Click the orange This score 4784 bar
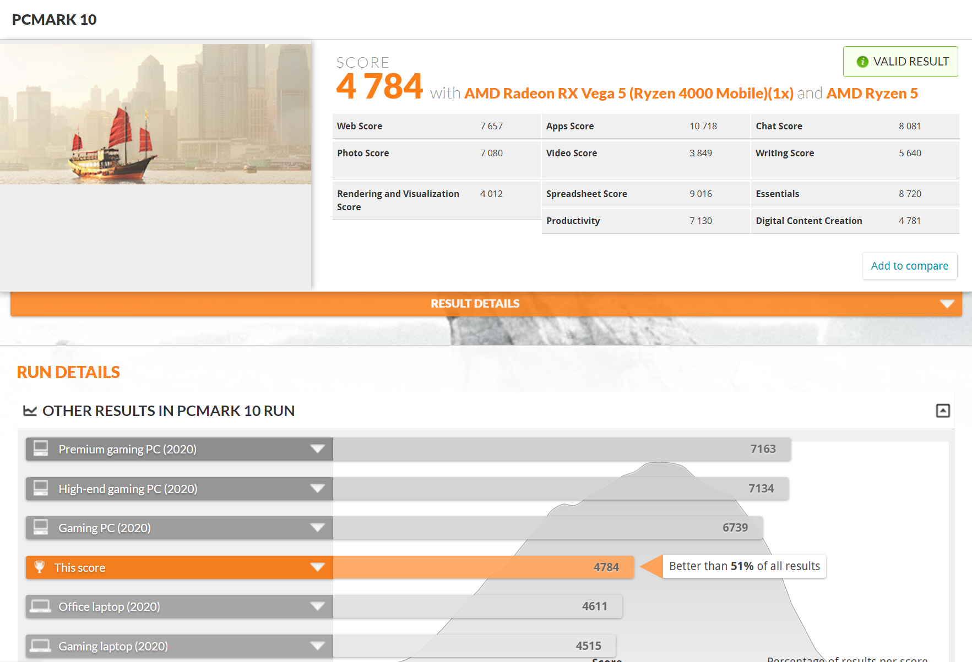Viewport: 972px width, 662px height. coord(483,567)
